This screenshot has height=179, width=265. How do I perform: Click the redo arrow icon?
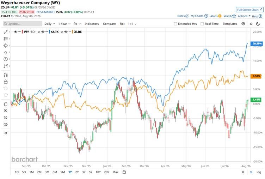[x=6, y=95]
